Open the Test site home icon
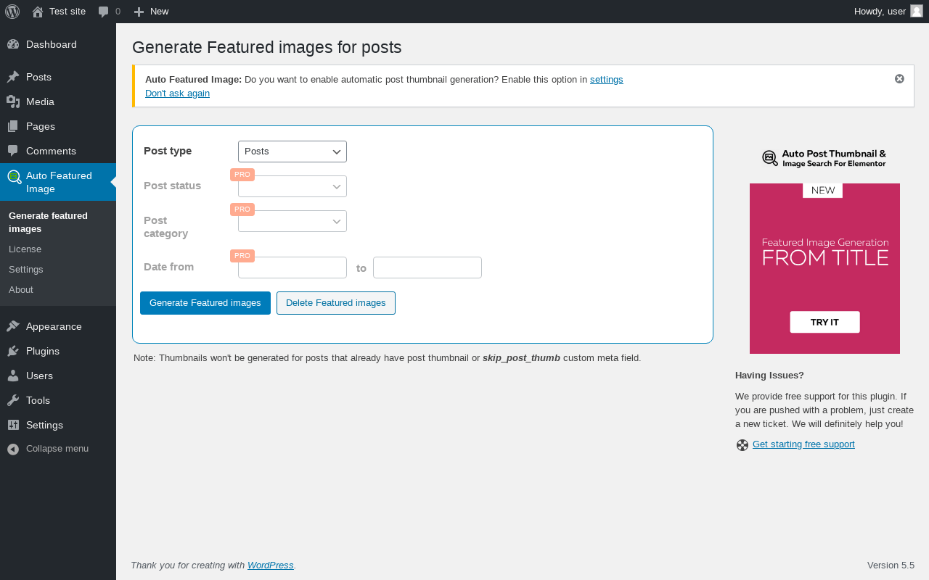The image size is (929, 580). click(38, 12)
